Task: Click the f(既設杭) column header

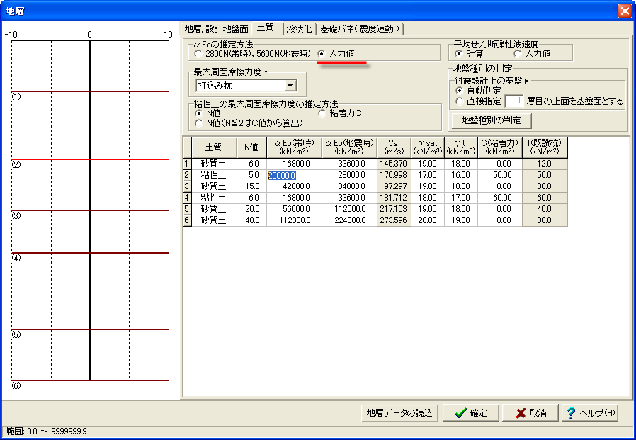Action: click(x=545, y=147)
